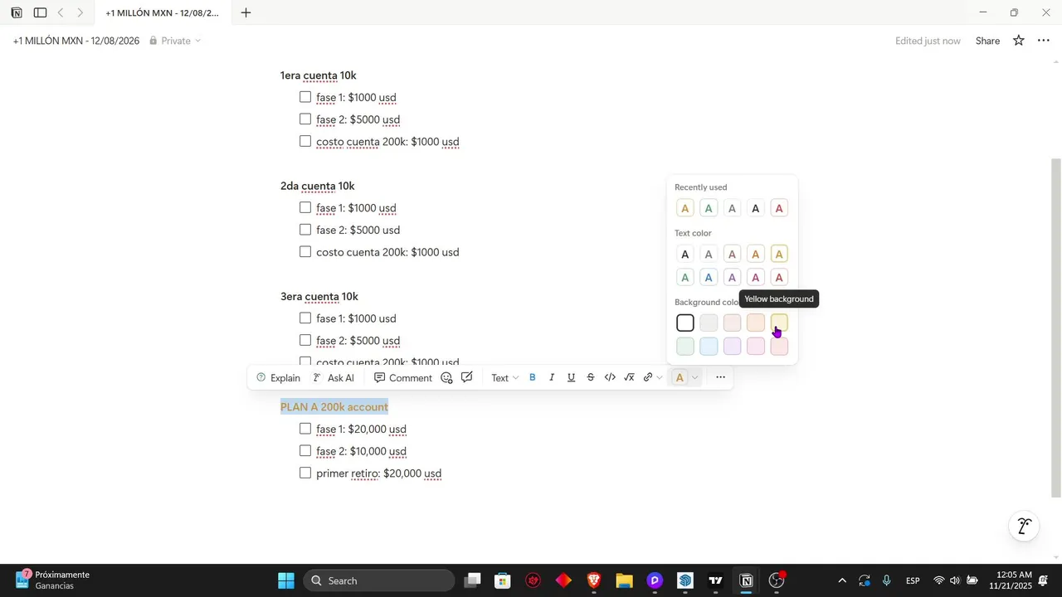
Task: Toggle the Notion sidebar panel icon
Action: tap(40, 13)
